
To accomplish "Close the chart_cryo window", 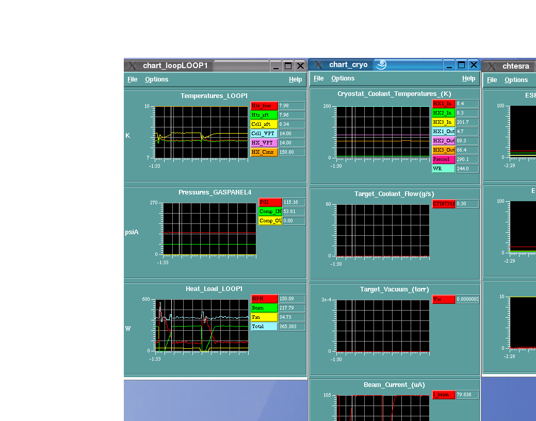I will click(x=474, y=65).
